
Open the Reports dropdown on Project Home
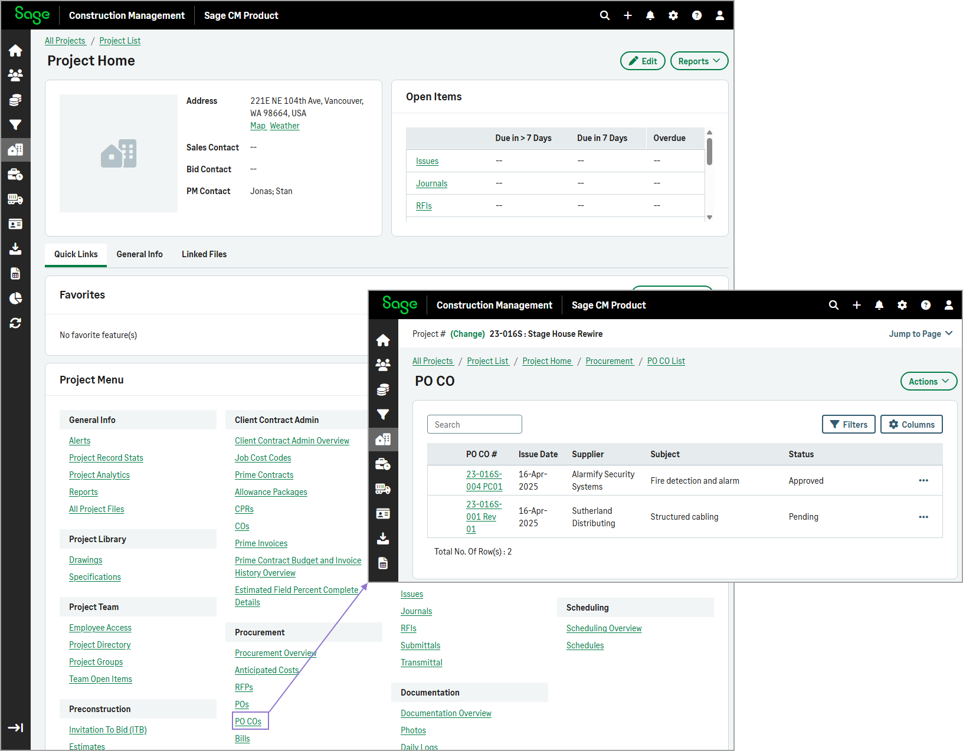pyautogui.click(x=699, y=61)
